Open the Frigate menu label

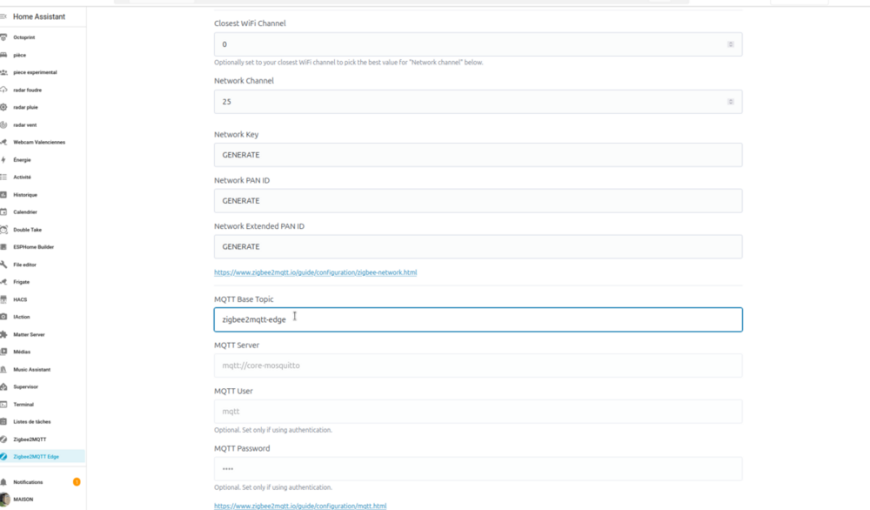[21, 282]
